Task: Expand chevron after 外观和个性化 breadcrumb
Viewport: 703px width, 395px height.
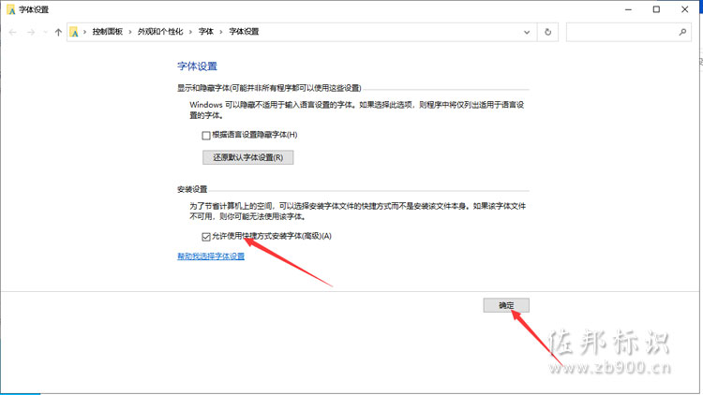Action: [x=190, y=32]
